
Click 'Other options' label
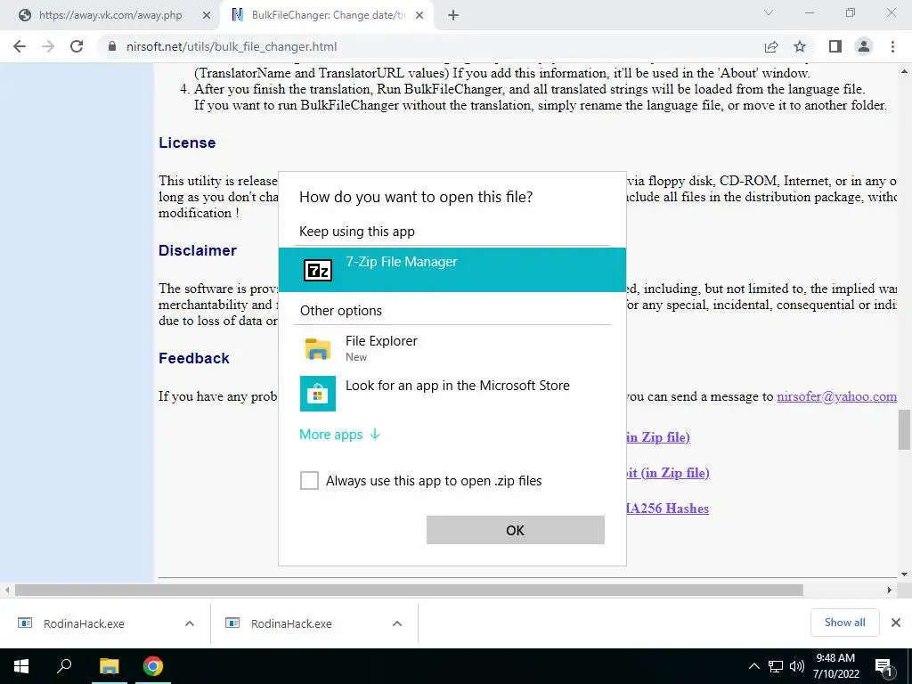tap(341, 311)
